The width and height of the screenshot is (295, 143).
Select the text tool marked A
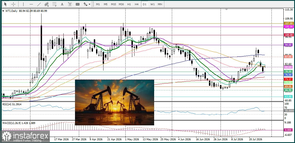pyautogui.click(x=62, y=4)
